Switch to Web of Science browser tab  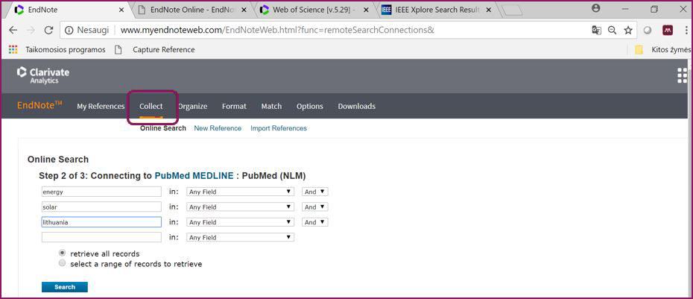tap(310, 10)
